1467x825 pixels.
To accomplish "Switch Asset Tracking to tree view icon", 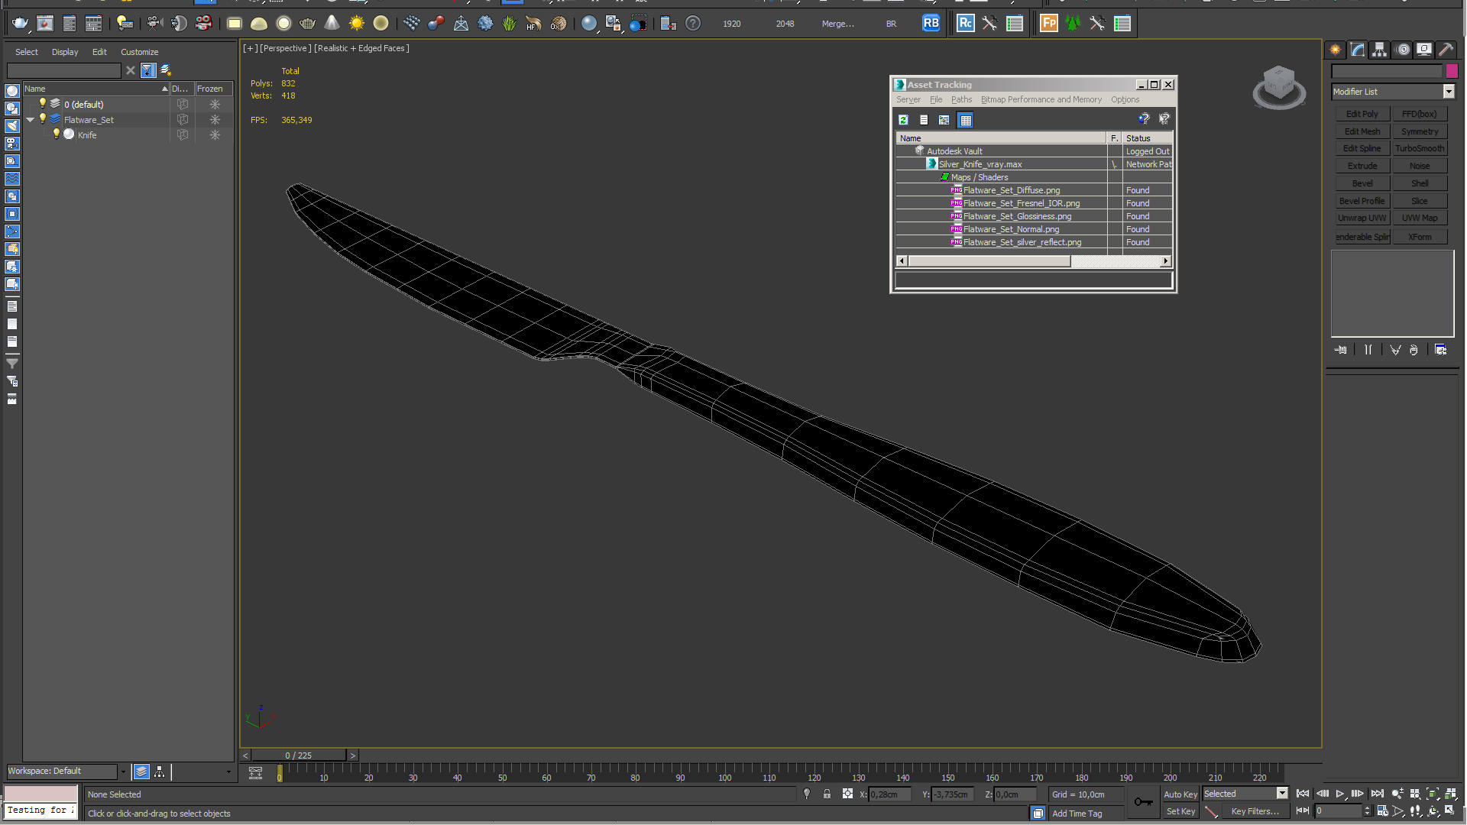I will coord(944,120).
